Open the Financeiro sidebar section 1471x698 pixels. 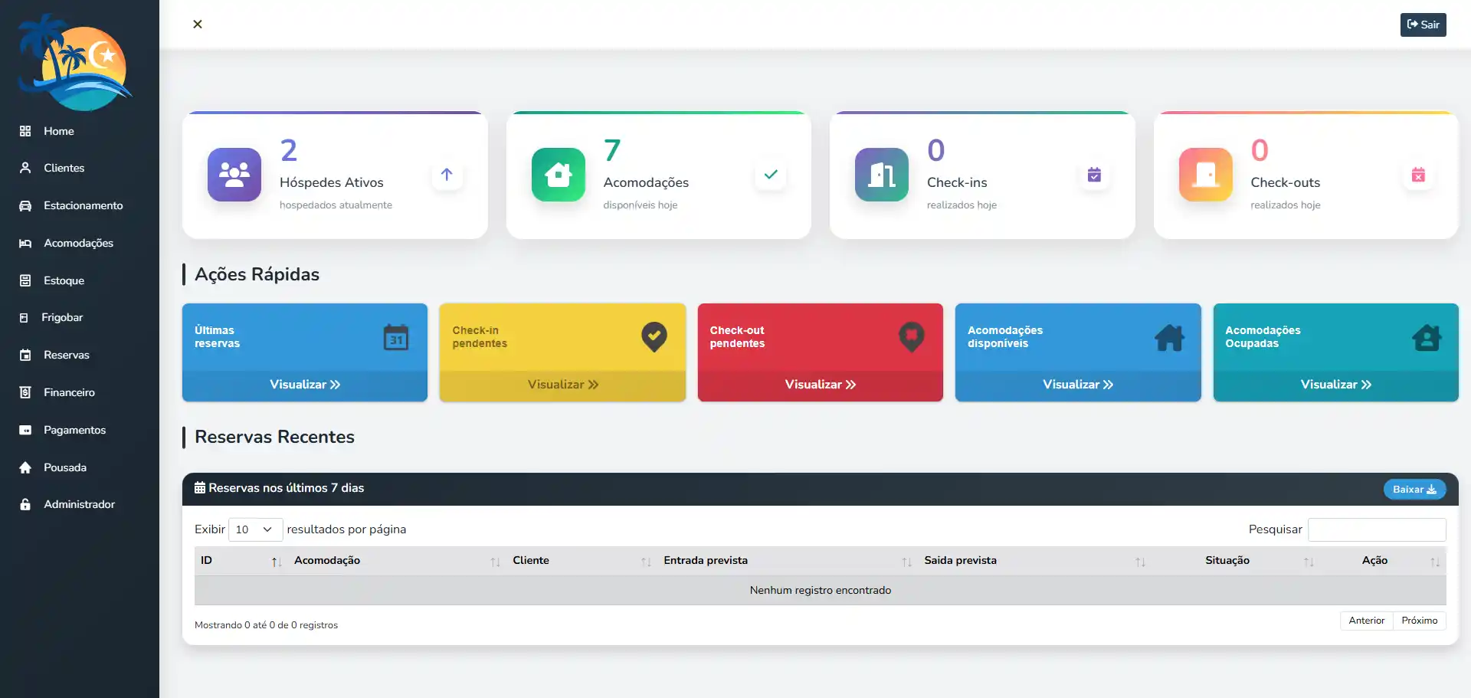point(69,392)
